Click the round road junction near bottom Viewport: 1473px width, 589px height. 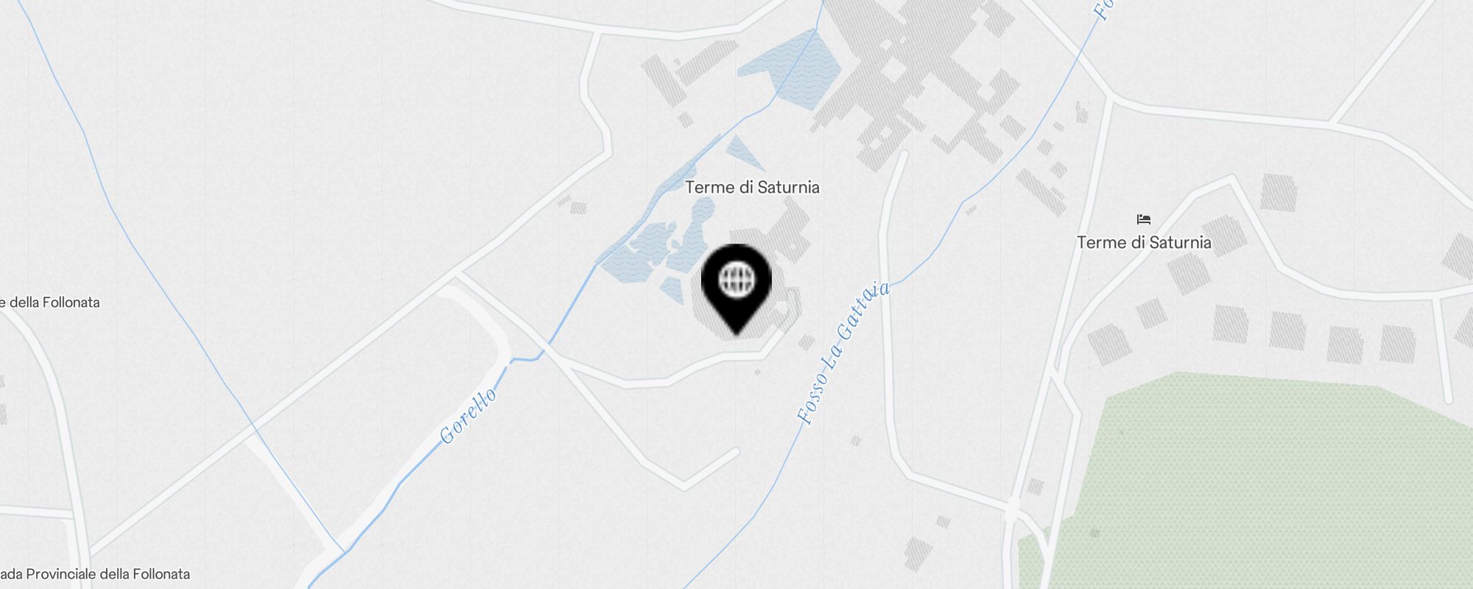(1012, 509)
